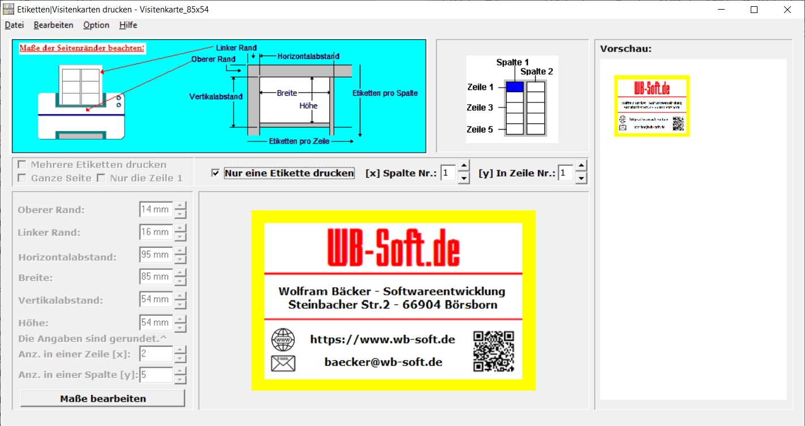Decrease Vertikalabstand with down arrow

[x=180, y=304]
